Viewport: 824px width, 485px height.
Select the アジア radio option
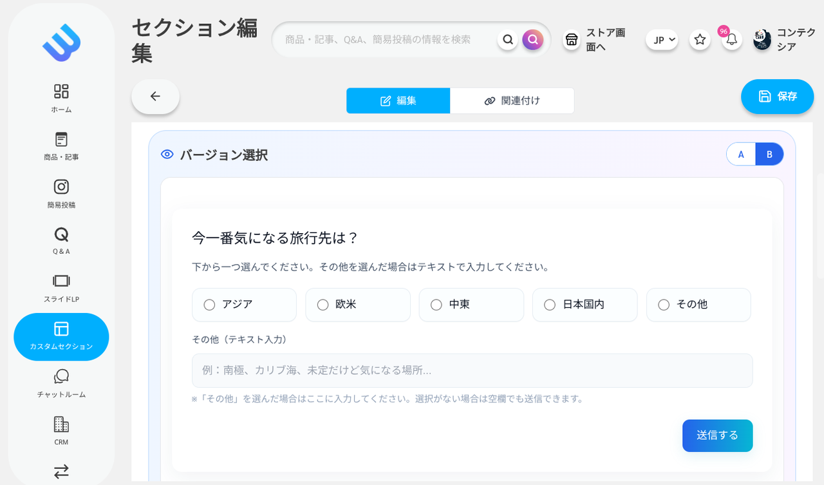click(x=209, y=305)
